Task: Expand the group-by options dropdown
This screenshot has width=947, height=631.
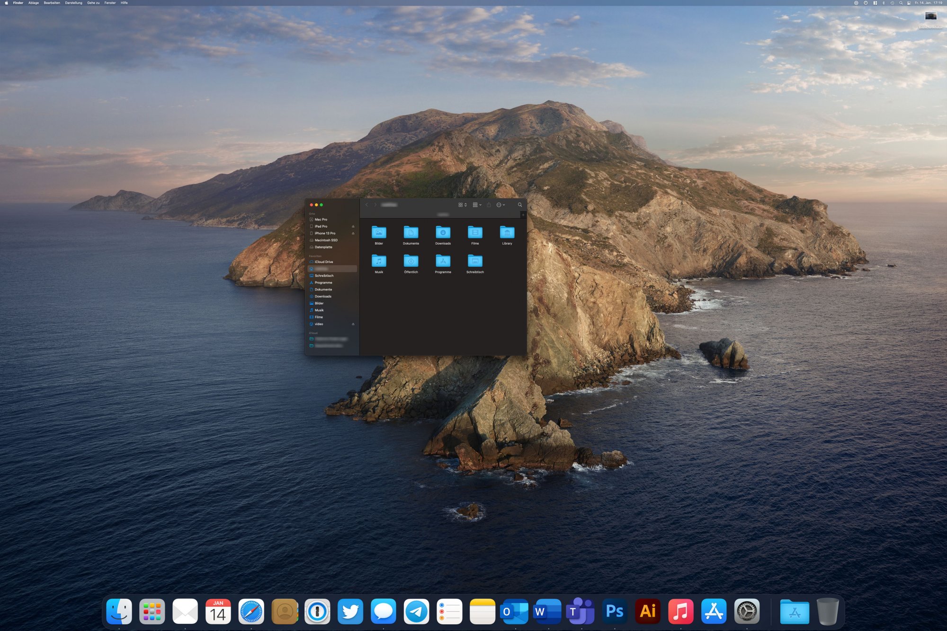Action: pyautogui.click(x=477, y=205)
